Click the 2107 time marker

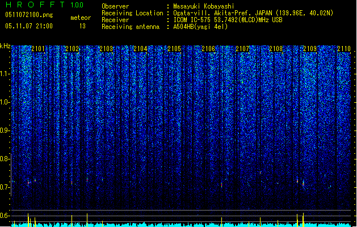pyautogui.click(x=242, y=49)
